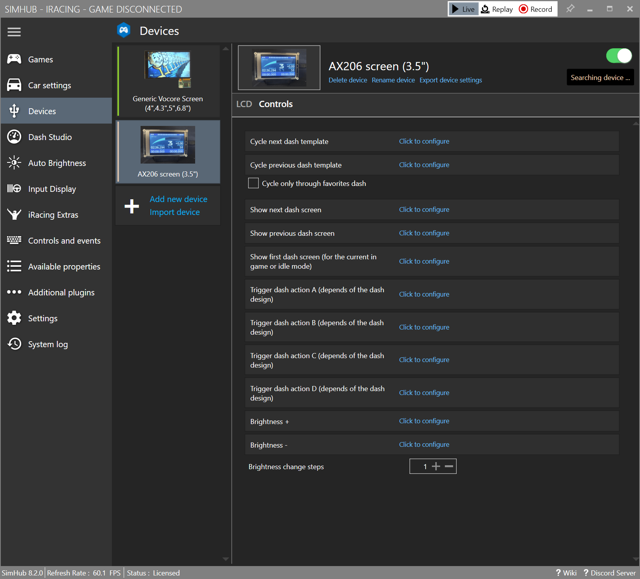This screenshot has height=579, width=640.
Task: Select AX206 screen (3.5") device card
Action: [168, 152]
